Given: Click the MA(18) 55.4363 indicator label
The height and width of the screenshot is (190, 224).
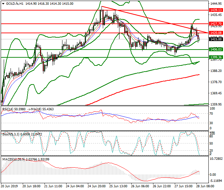Looking at the screenshot, I should 42,109.
